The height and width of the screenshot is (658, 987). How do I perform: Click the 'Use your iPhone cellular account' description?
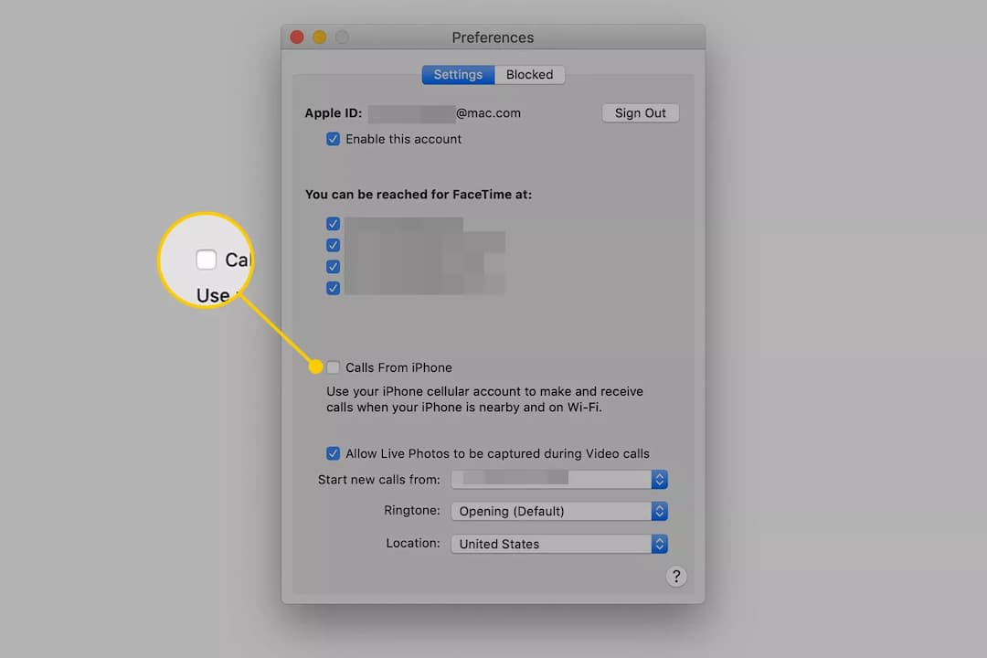tap(484, 399)
